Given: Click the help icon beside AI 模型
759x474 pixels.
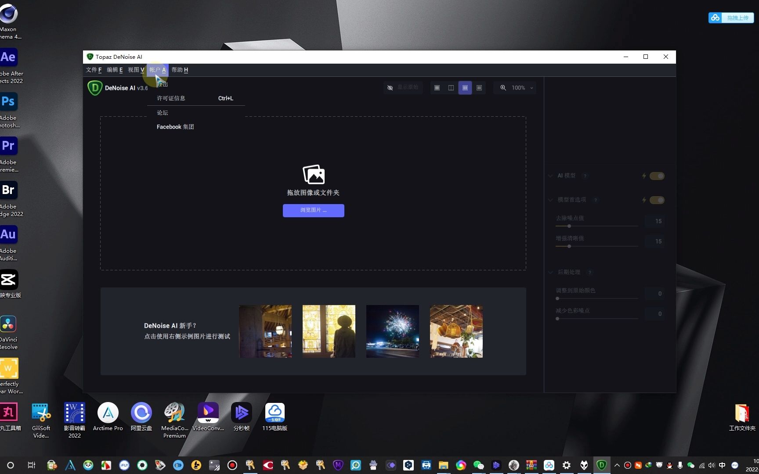Looking at the screenshot, I should click(x=585, y=176).
